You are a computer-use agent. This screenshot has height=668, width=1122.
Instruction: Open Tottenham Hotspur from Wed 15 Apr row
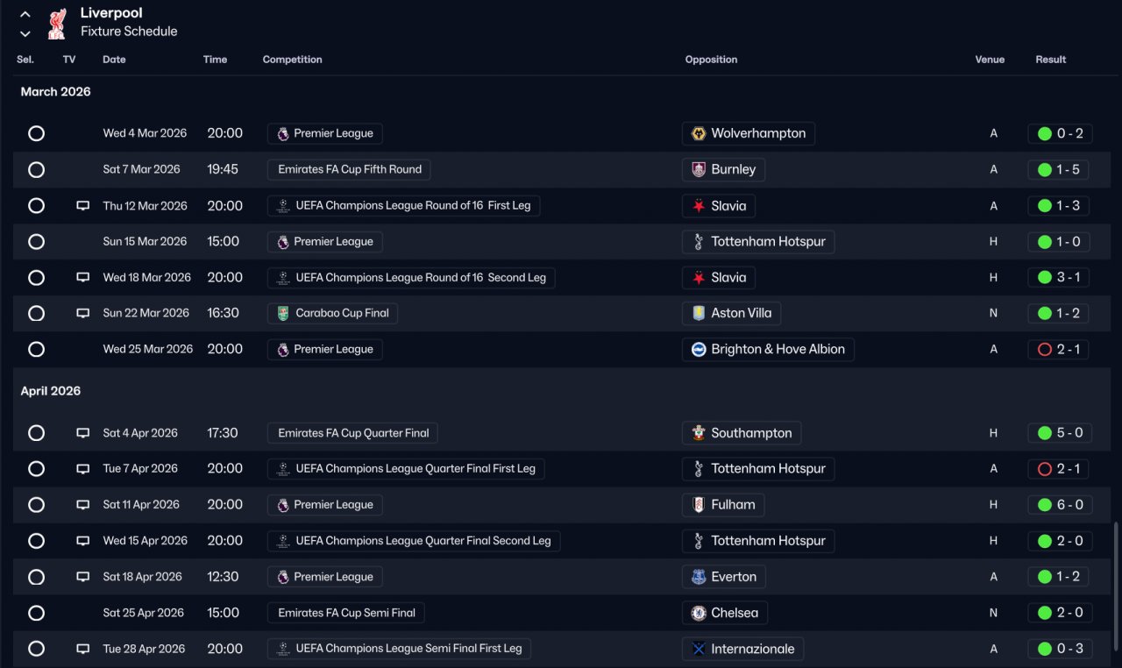(x=758, y=541)
